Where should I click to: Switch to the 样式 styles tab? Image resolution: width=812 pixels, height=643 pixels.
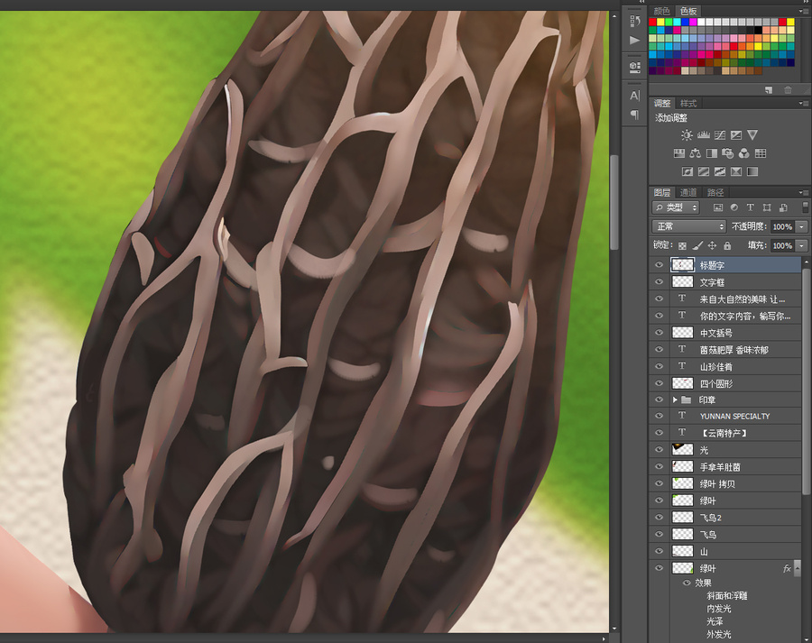tap(688, 103)
